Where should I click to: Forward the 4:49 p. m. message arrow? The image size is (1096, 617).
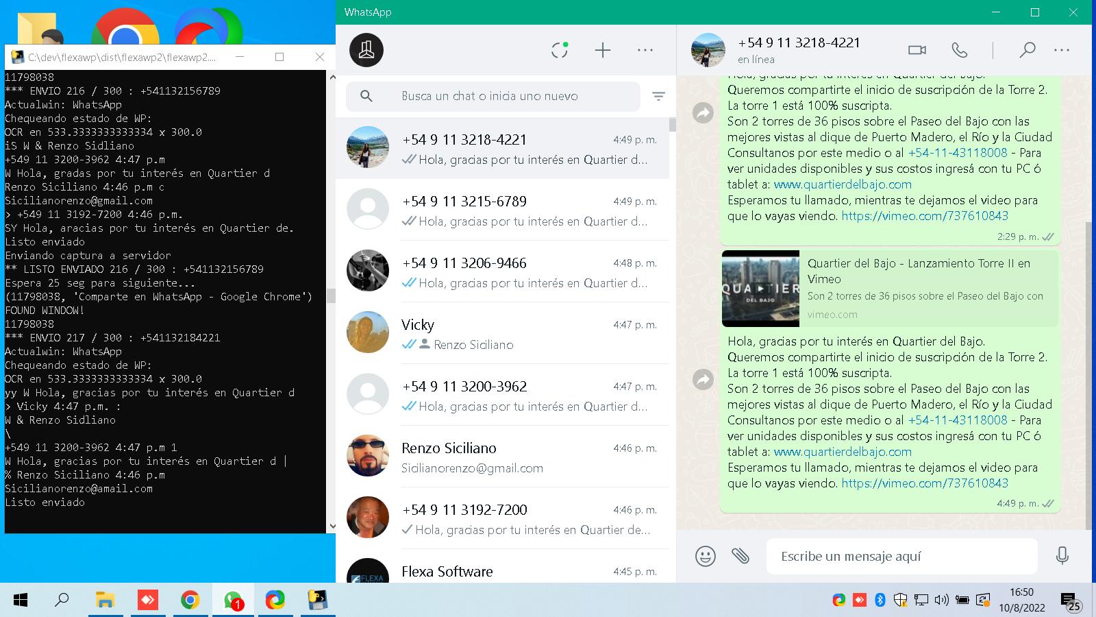[x=703, y=379]
